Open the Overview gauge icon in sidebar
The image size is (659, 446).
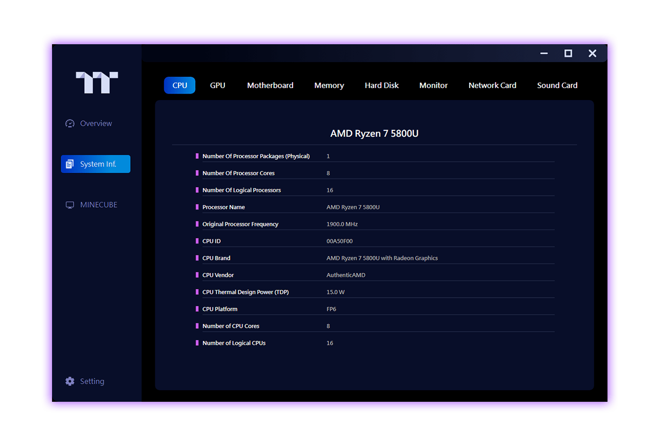[x=70, y=123]
